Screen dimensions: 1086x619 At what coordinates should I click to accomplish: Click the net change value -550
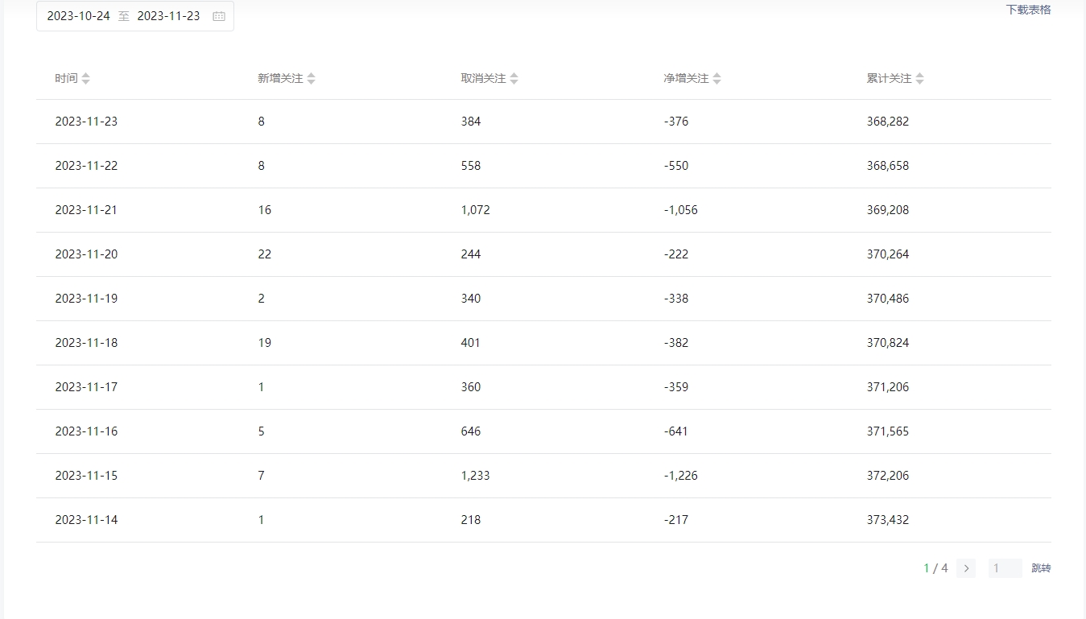coord(676,166)
